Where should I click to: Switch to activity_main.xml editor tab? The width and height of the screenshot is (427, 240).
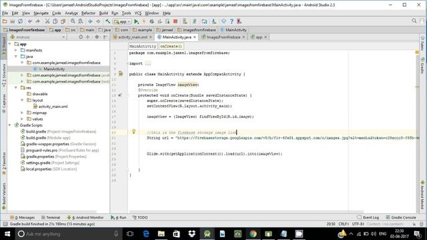tap(133, 37)
